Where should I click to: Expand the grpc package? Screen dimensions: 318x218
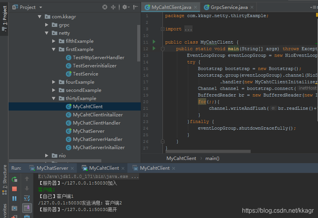coord(47,25)
